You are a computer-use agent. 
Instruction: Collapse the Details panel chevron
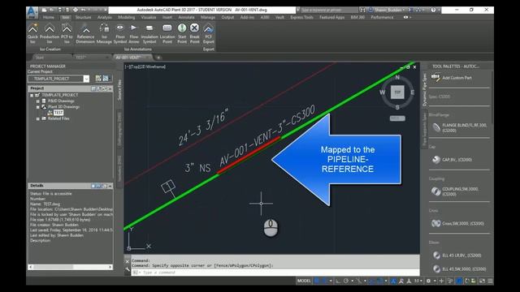coord(110,186)
